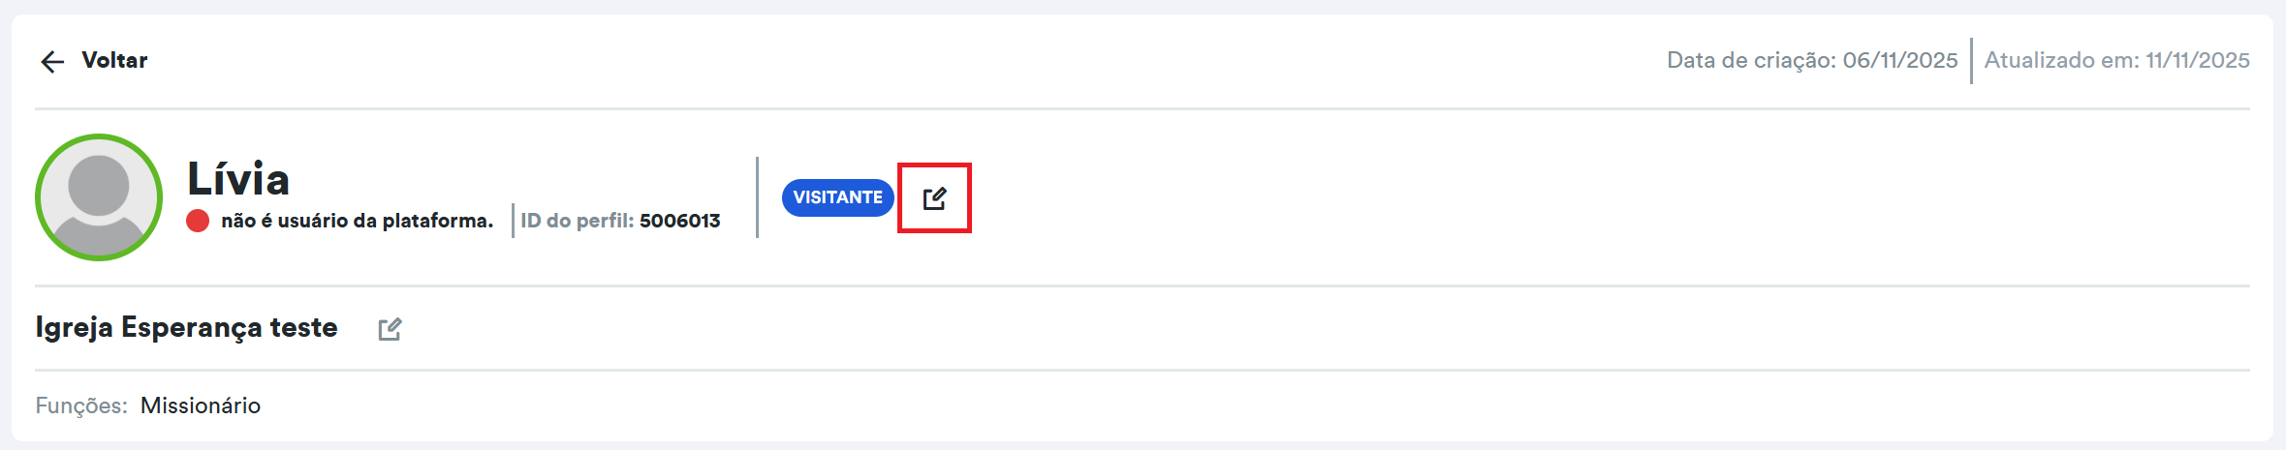
Task: Open Lívia's avatar placeholder picture
Action: click(x=99, y=197)
